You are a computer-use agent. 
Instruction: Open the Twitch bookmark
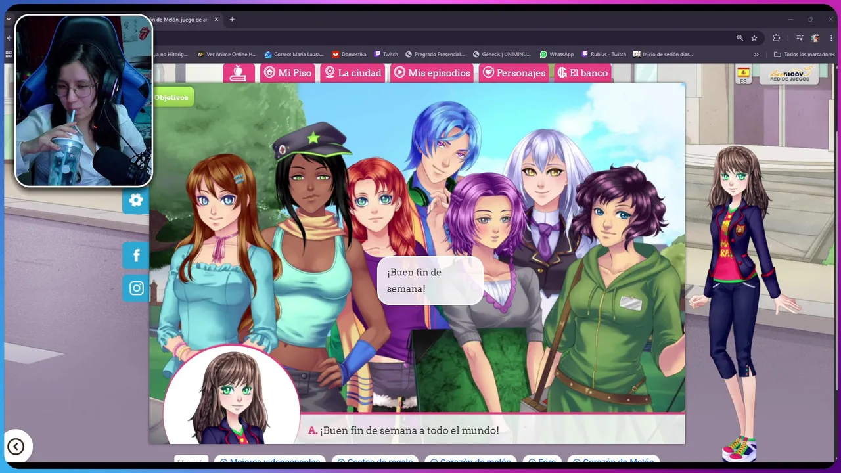click(386, 55)
